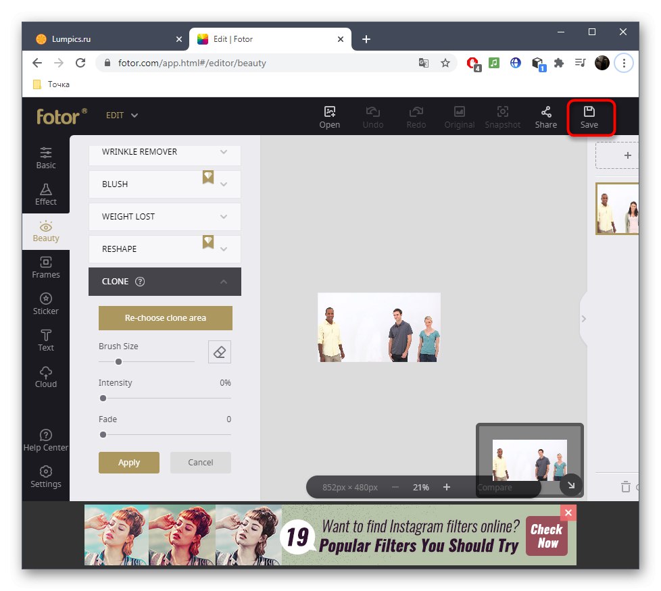661x591 pixels.
Task: Click Re-choose clone area button
Action: pyautogui.click(x=165, y=318)
